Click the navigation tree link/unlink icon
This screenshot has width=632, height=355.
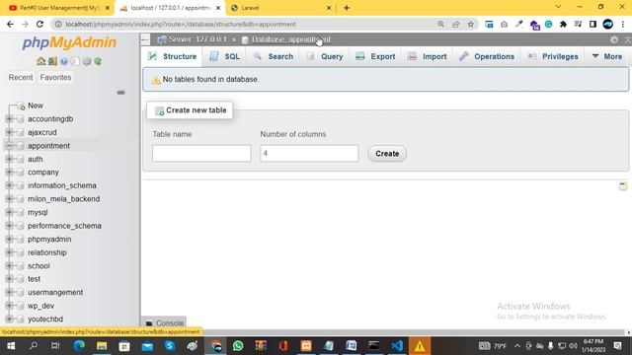pyautogui.click(x=120, y=93)
